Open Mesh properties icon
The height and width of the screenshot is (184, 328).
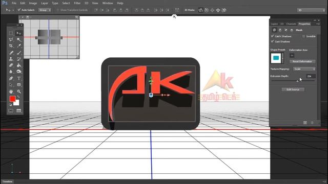275,30
